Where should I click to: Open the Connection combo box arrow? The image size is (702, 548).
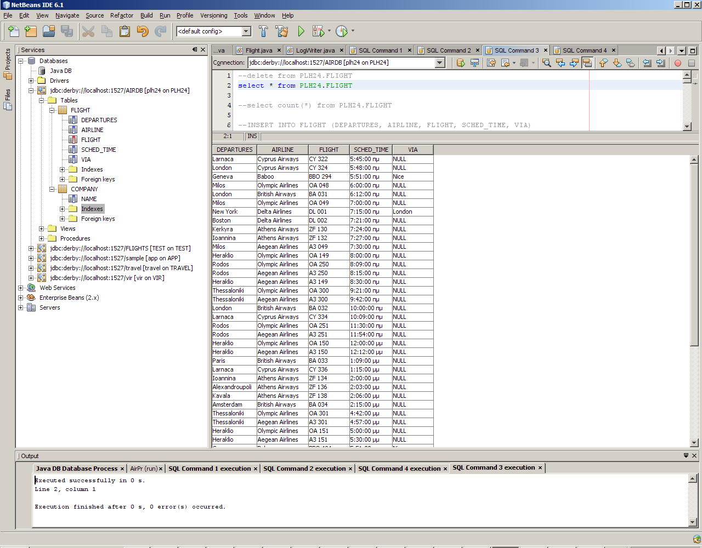point(440,62)
